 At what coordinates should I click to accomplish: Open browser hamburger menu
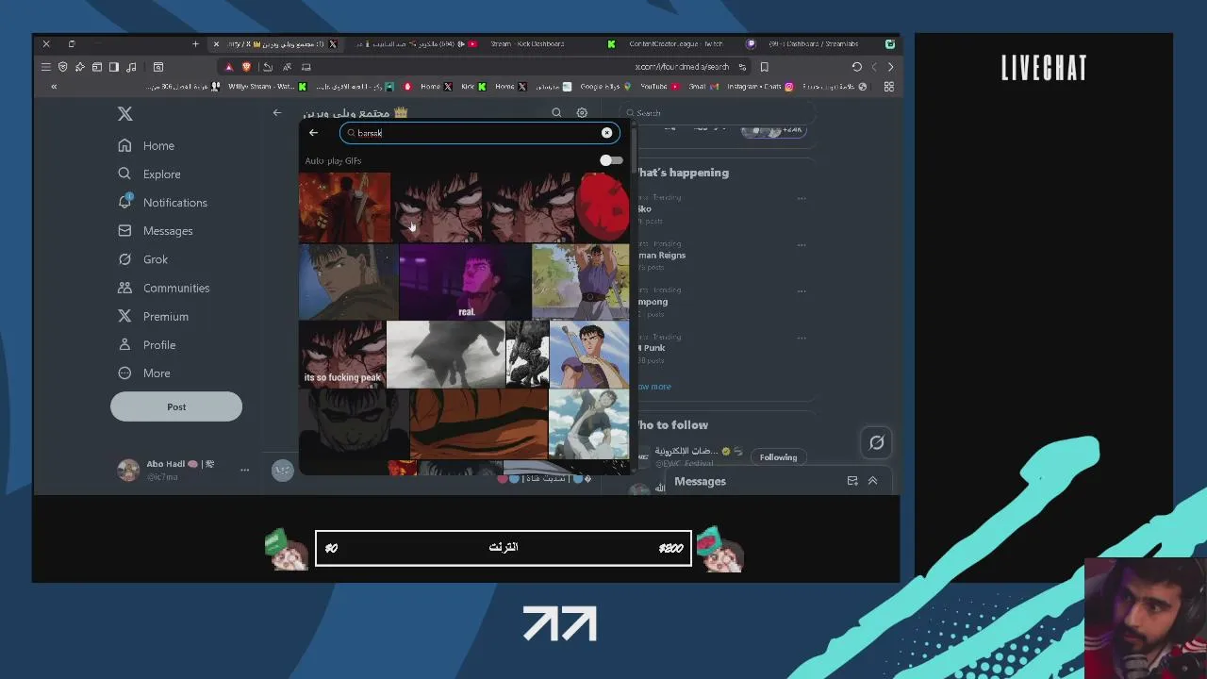pos(45,67)
